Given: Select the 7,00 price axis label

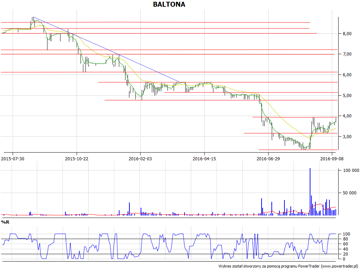Looking at the screenshot, I should pyautogui.click(x=347, y=54).
